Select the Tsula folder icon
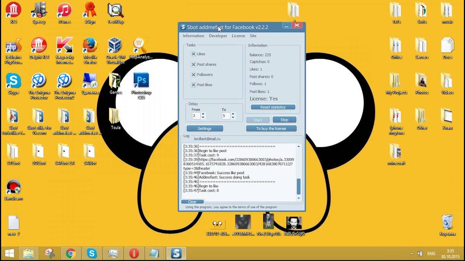Viewport: 465px width, 261px height. pyautogui.click(x=116, y=119)
